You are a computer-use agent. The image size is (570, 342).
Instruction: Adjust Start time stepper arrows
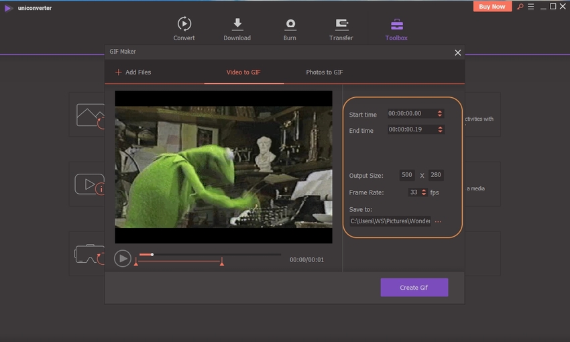click(x=440, y=114)
